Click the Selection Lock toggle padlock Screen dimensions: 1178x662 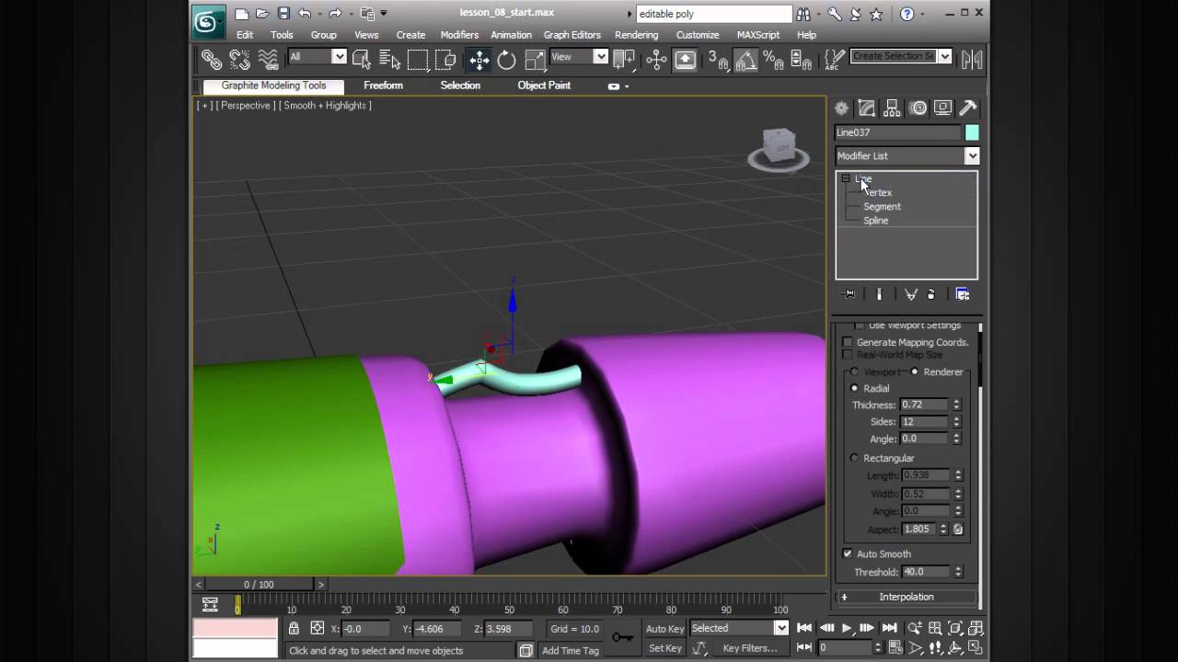(x=294, y=628)
